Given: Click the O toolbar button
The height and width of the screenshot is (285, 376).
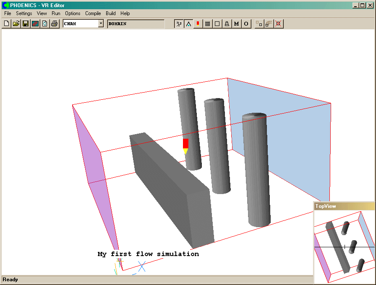Looking at the screenshot, I should coord(246,24).
